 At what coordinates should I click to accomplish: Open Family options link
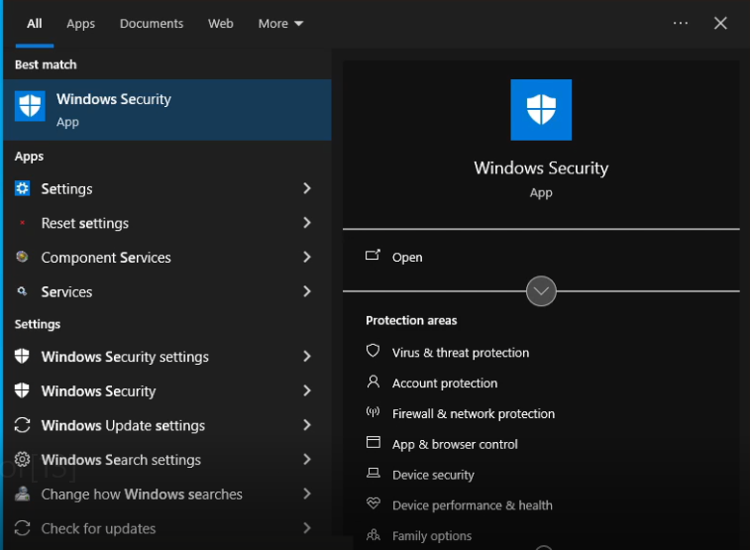click(x=432, y=536)
